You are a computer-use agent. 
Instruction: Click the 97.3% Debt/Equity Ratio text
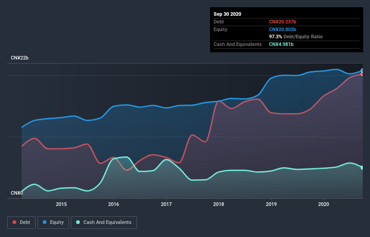point(296,36)
